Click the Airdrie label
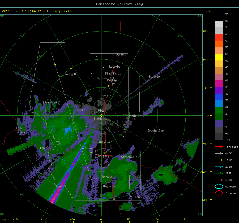Screen dimensions: 239x223 [x=105, y=142]
